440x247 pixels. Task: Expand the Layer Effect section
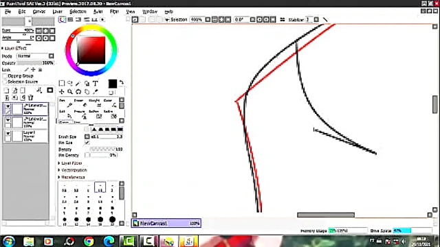click(x=14, y=48)
